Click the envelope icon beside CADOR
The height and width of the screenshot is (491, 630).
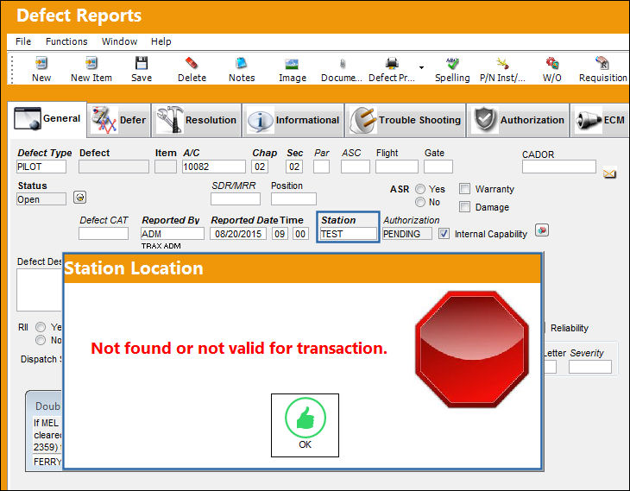[x=609, y=173]
